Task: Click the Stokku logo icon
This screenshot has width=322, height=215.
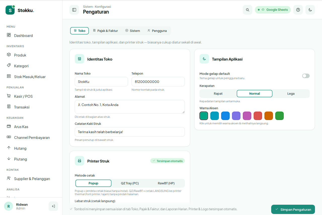Action: 10,10
